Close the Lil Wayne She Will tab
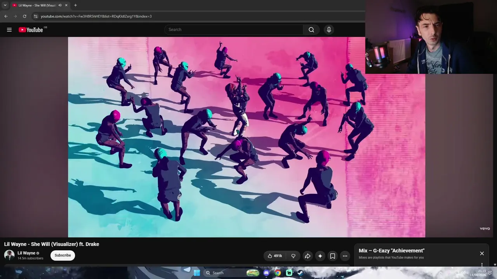Image resolution: width=497 pixels, height=279 pixels. (x=66, y=5)
